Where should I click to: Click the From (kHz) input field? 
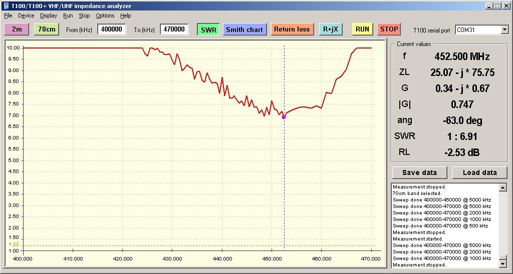coord(112,29)
